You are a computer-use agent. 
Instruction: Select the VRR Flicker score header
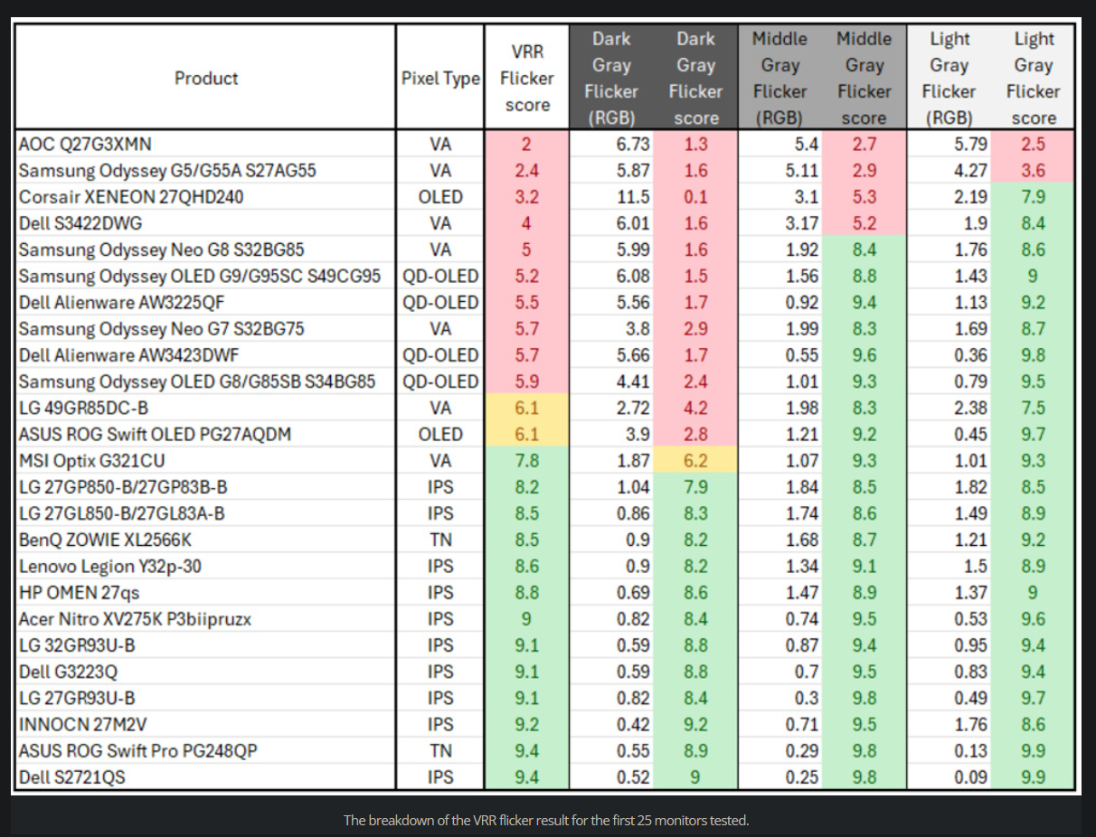[527, 79]
